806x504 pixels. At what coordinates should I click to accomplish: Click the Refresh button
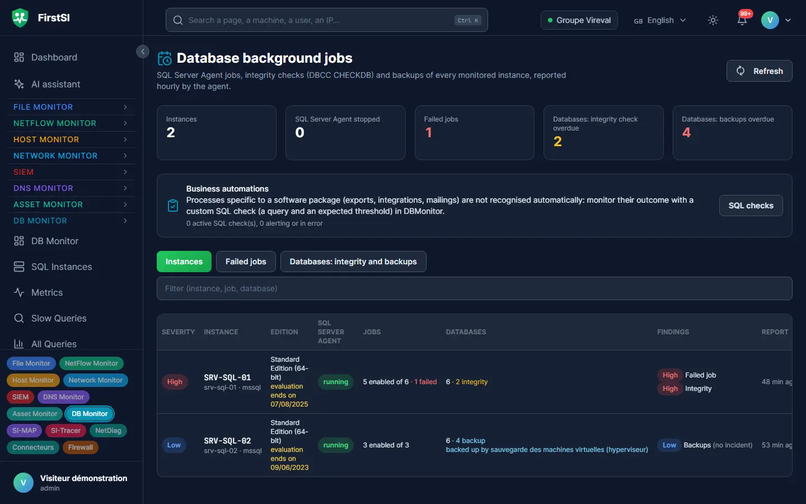click(x=760, y=71)
